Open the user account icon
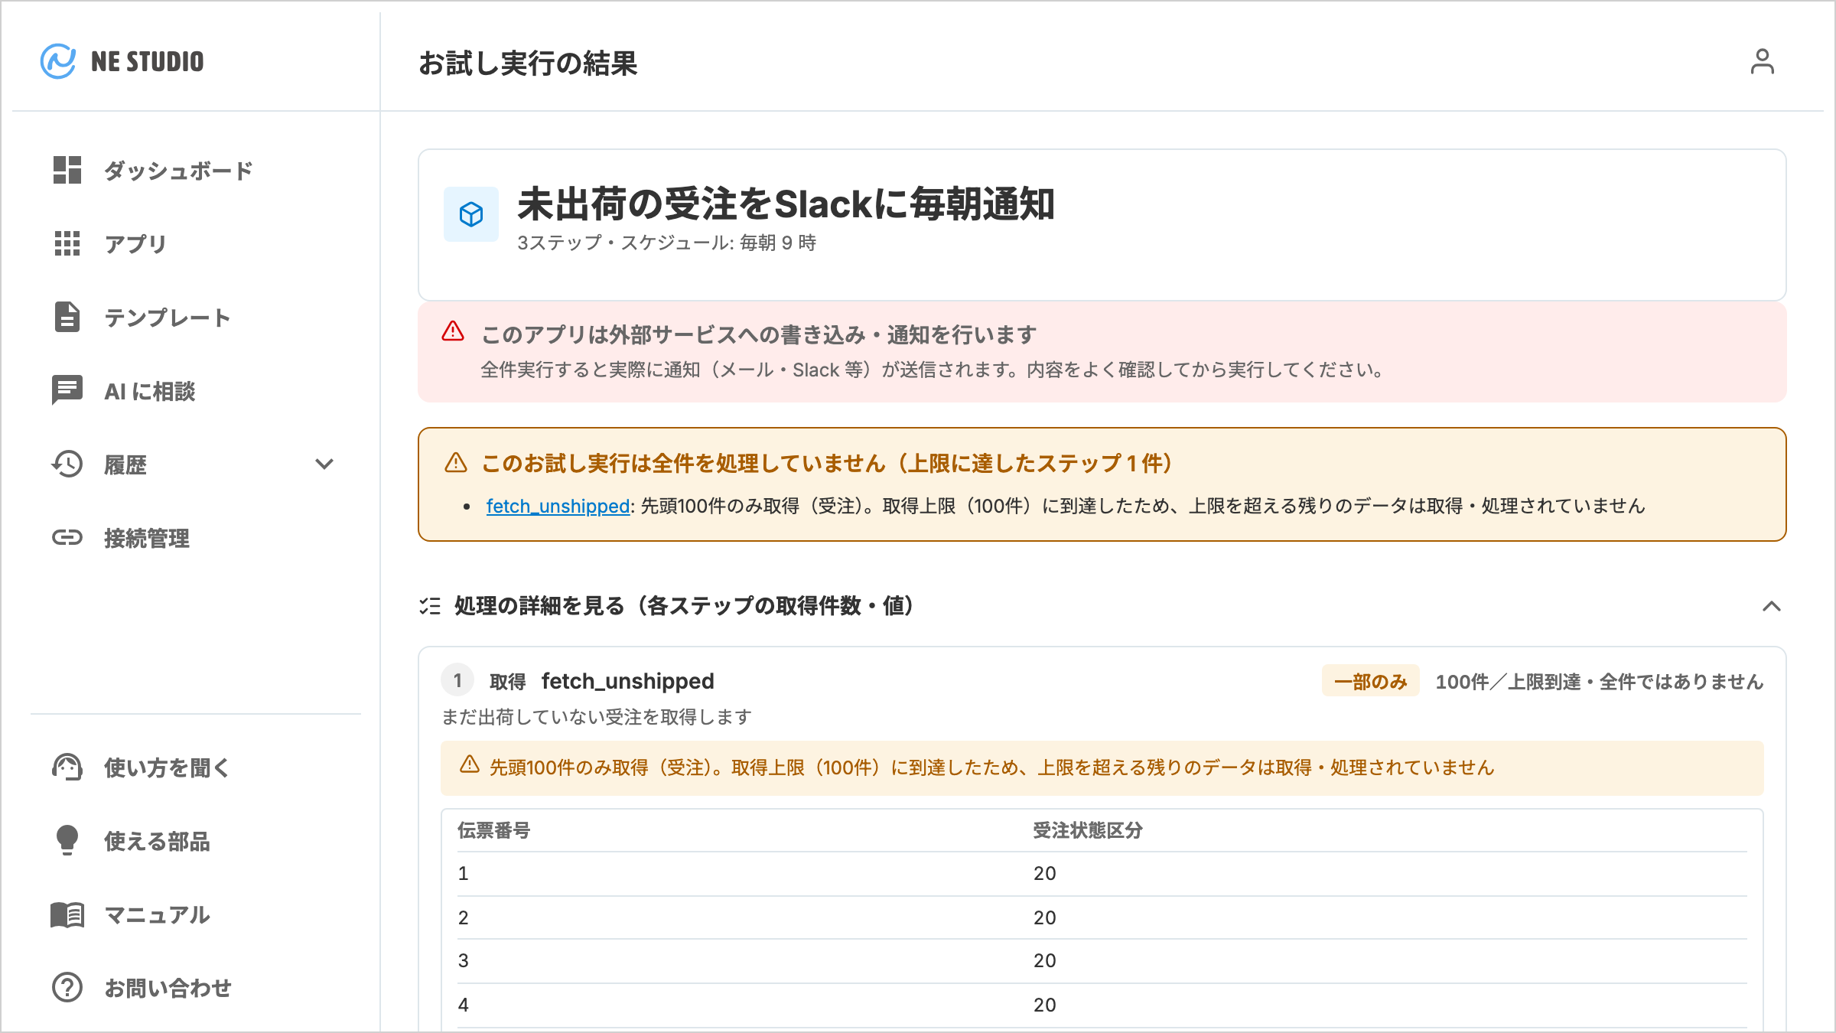 (1762, 61)
